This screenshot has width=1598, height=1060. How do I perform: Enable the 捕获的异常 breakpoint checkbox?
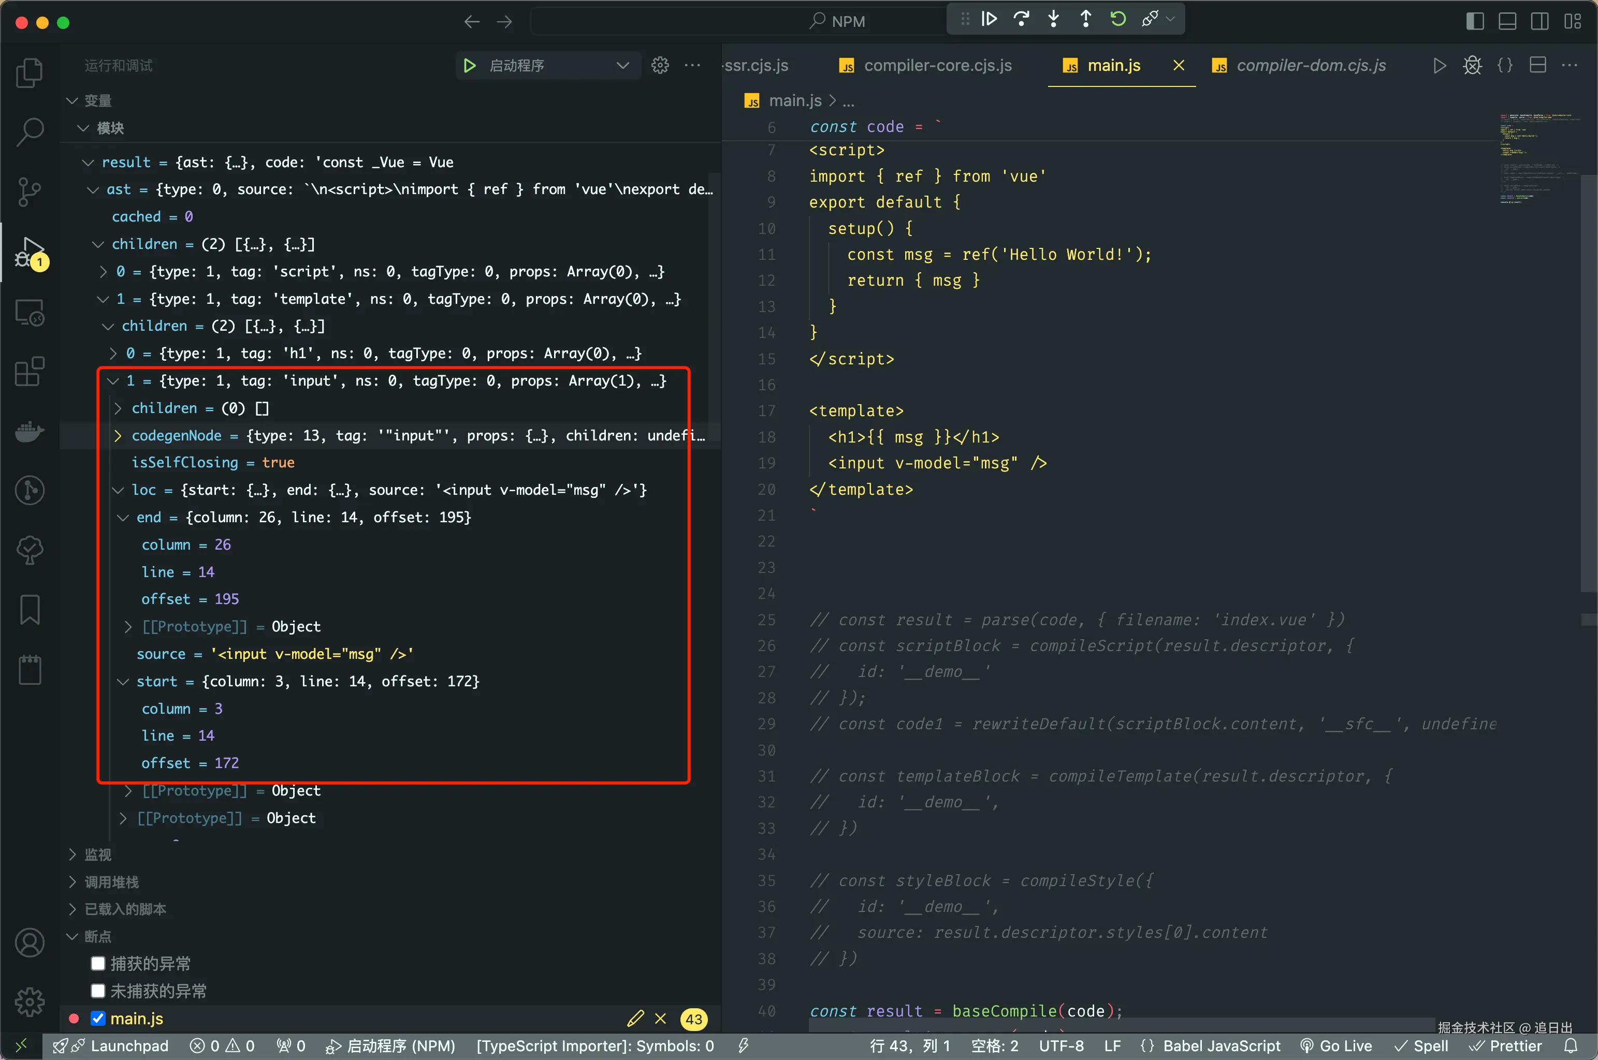[98, 963]
